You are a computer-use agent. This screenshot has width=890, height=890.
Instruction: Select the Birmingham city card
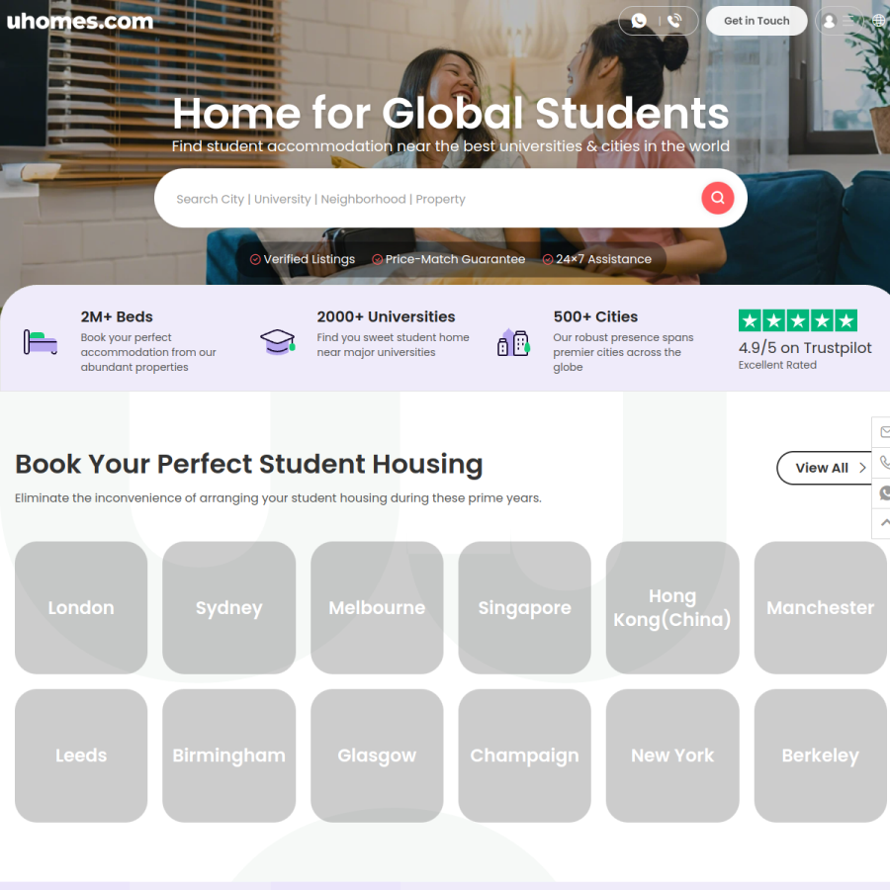228,756
